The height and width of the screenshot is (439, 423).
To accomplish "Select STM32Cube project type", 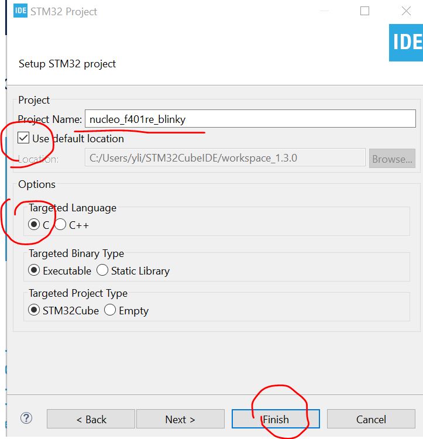I will pos(35,310).
